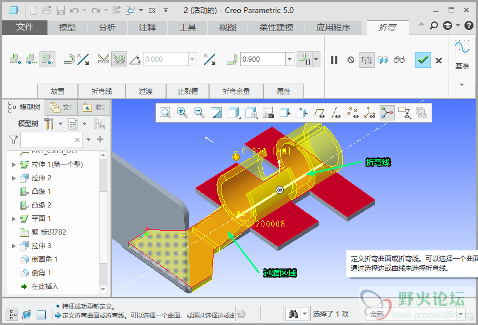
Task: Click the bend radius icon
Action: click(232, 59)
